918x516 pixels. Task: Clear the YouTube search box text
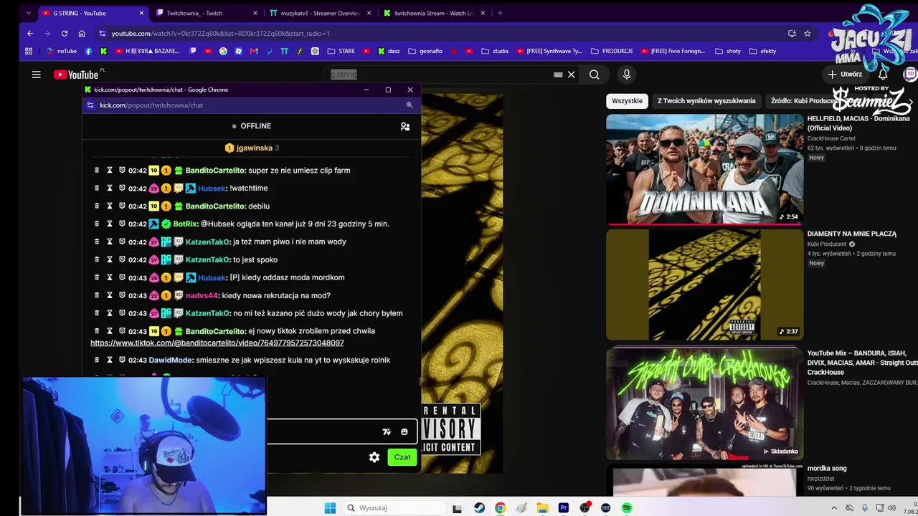coord(572,75)
